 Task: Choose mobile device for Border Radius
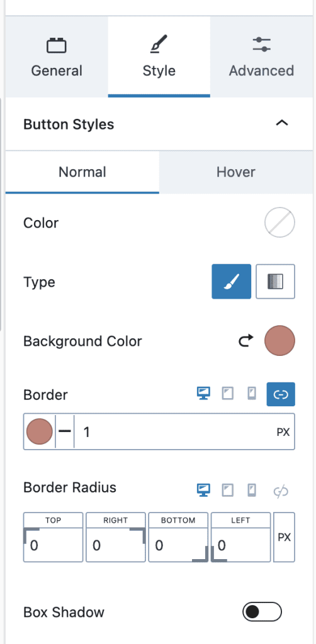(x=252, y=489)
